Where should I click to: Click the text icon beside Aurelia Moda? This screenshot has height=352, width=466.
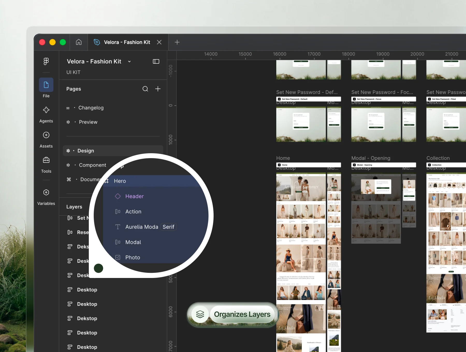(118, 227)
